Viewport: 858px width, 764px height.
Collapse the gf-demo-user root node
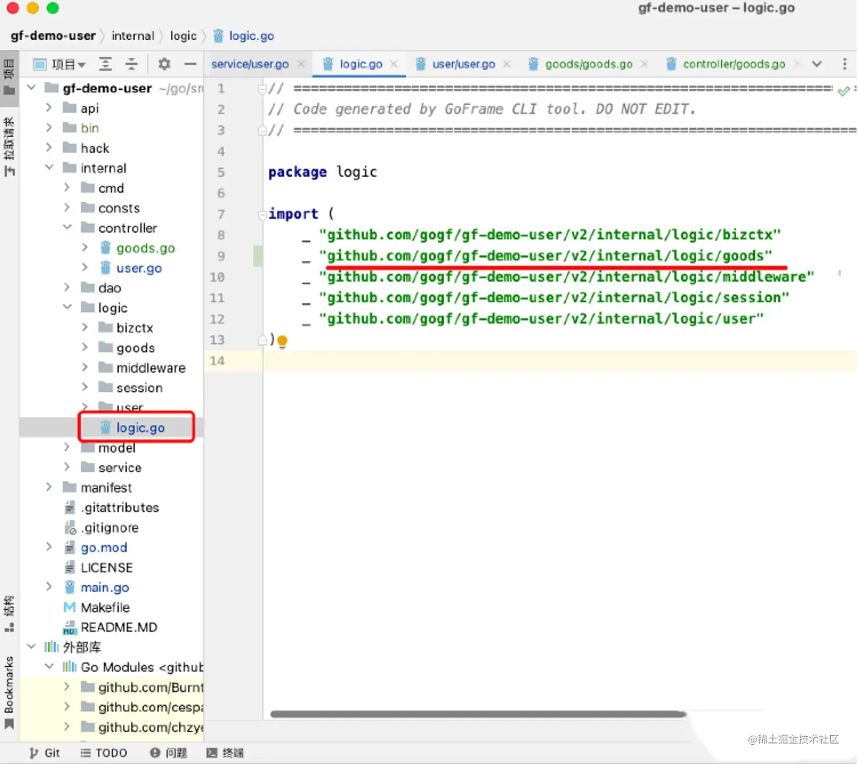click(x=32, y=88)
